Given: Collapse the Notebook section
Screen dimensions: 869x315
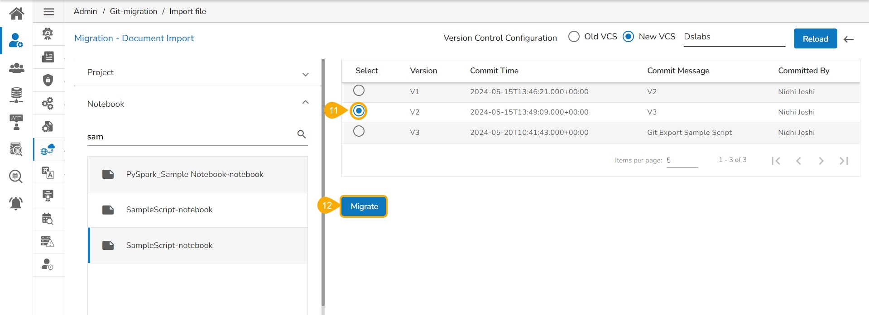Looking at the screenshot, I should 306,102.
